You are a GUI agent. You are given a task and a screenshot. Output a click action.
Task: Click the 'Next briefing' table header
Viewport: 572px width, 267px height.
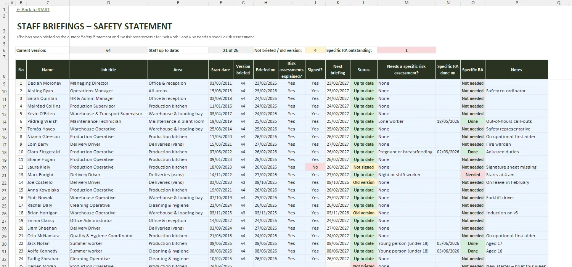[338, 70]
